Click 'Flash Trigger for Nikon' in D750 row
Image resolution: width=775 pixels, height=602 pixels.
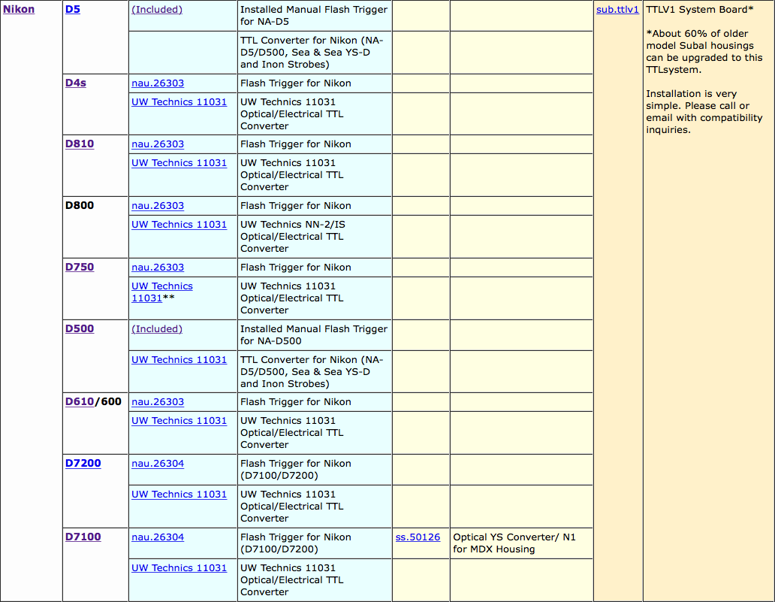point(296,267)
